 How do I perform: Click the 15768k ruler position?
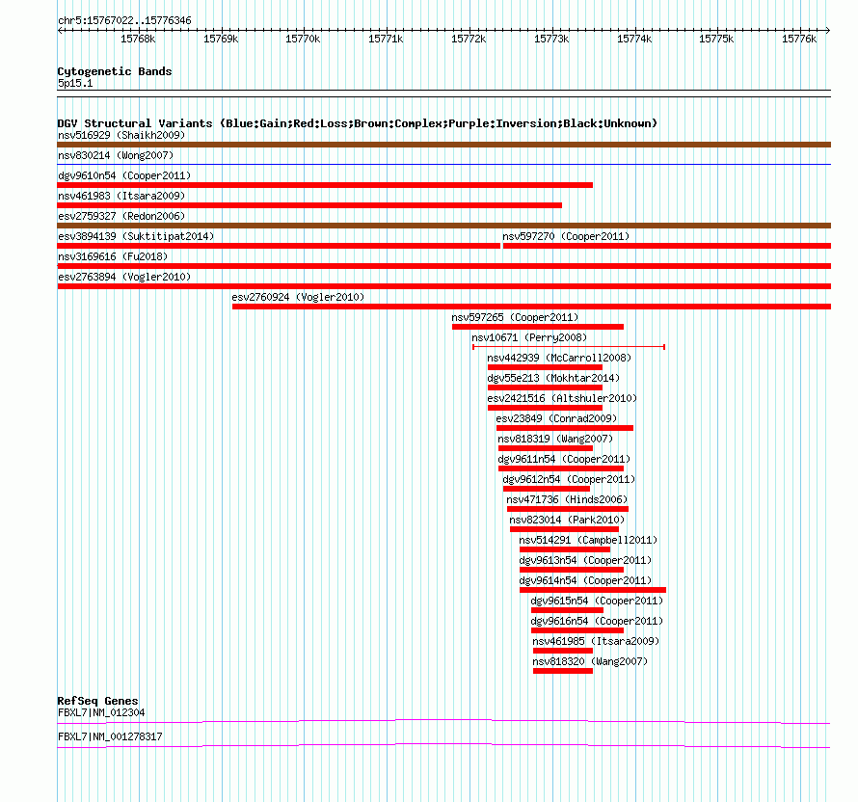(138, 39)
